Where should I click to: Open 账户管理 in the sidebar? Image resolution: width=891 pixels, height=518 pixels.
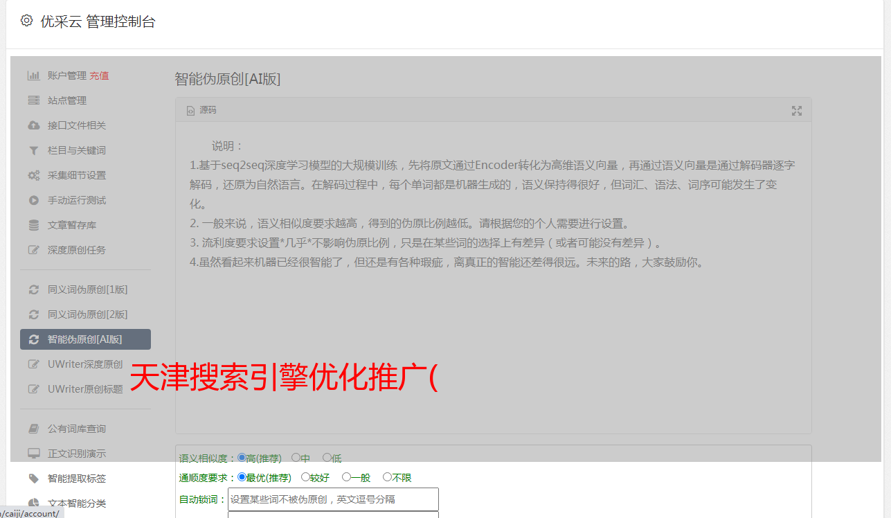pyautogui.click(x=66, y=75)
